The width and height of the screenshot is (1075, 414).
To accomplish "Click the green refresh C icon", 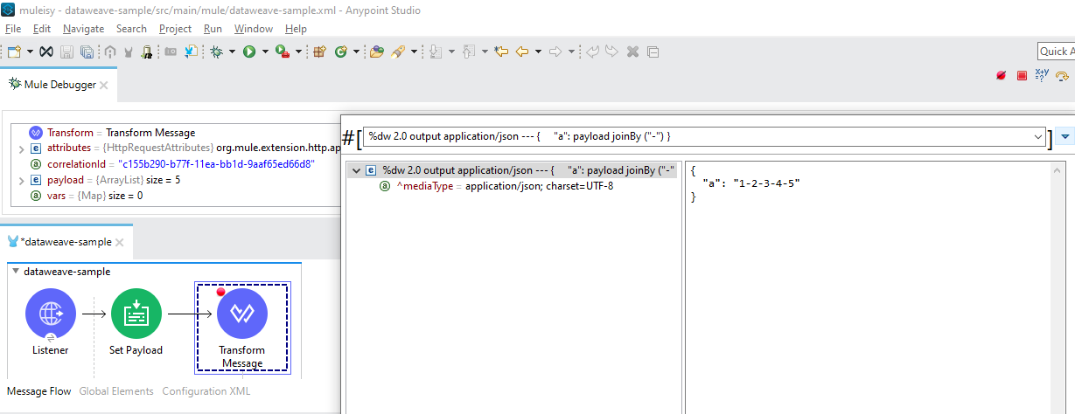I will (x=341, y=52).
